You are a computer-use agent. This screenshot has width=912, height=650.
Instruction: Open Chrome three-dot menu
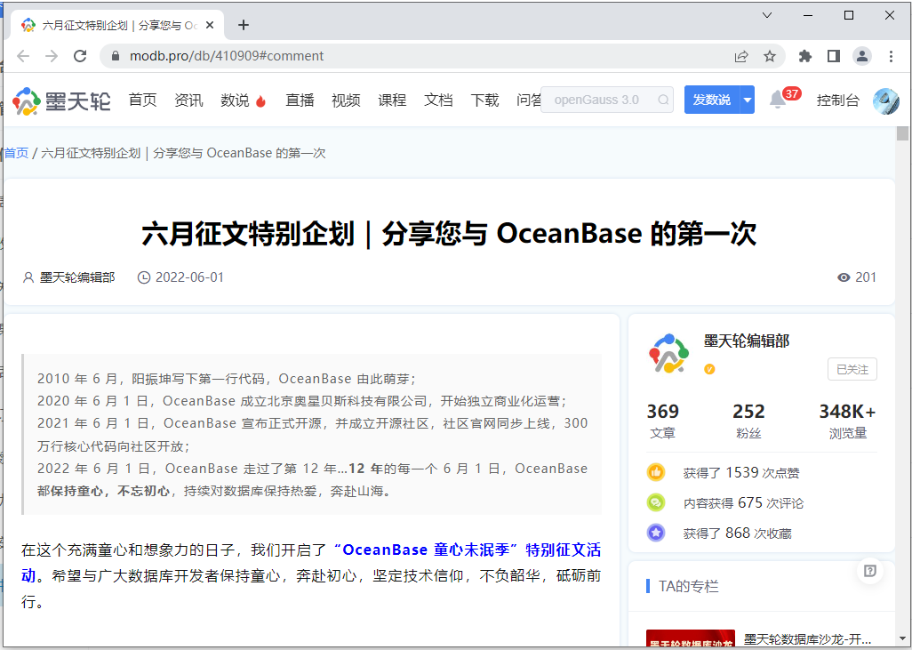pos(891,56)
